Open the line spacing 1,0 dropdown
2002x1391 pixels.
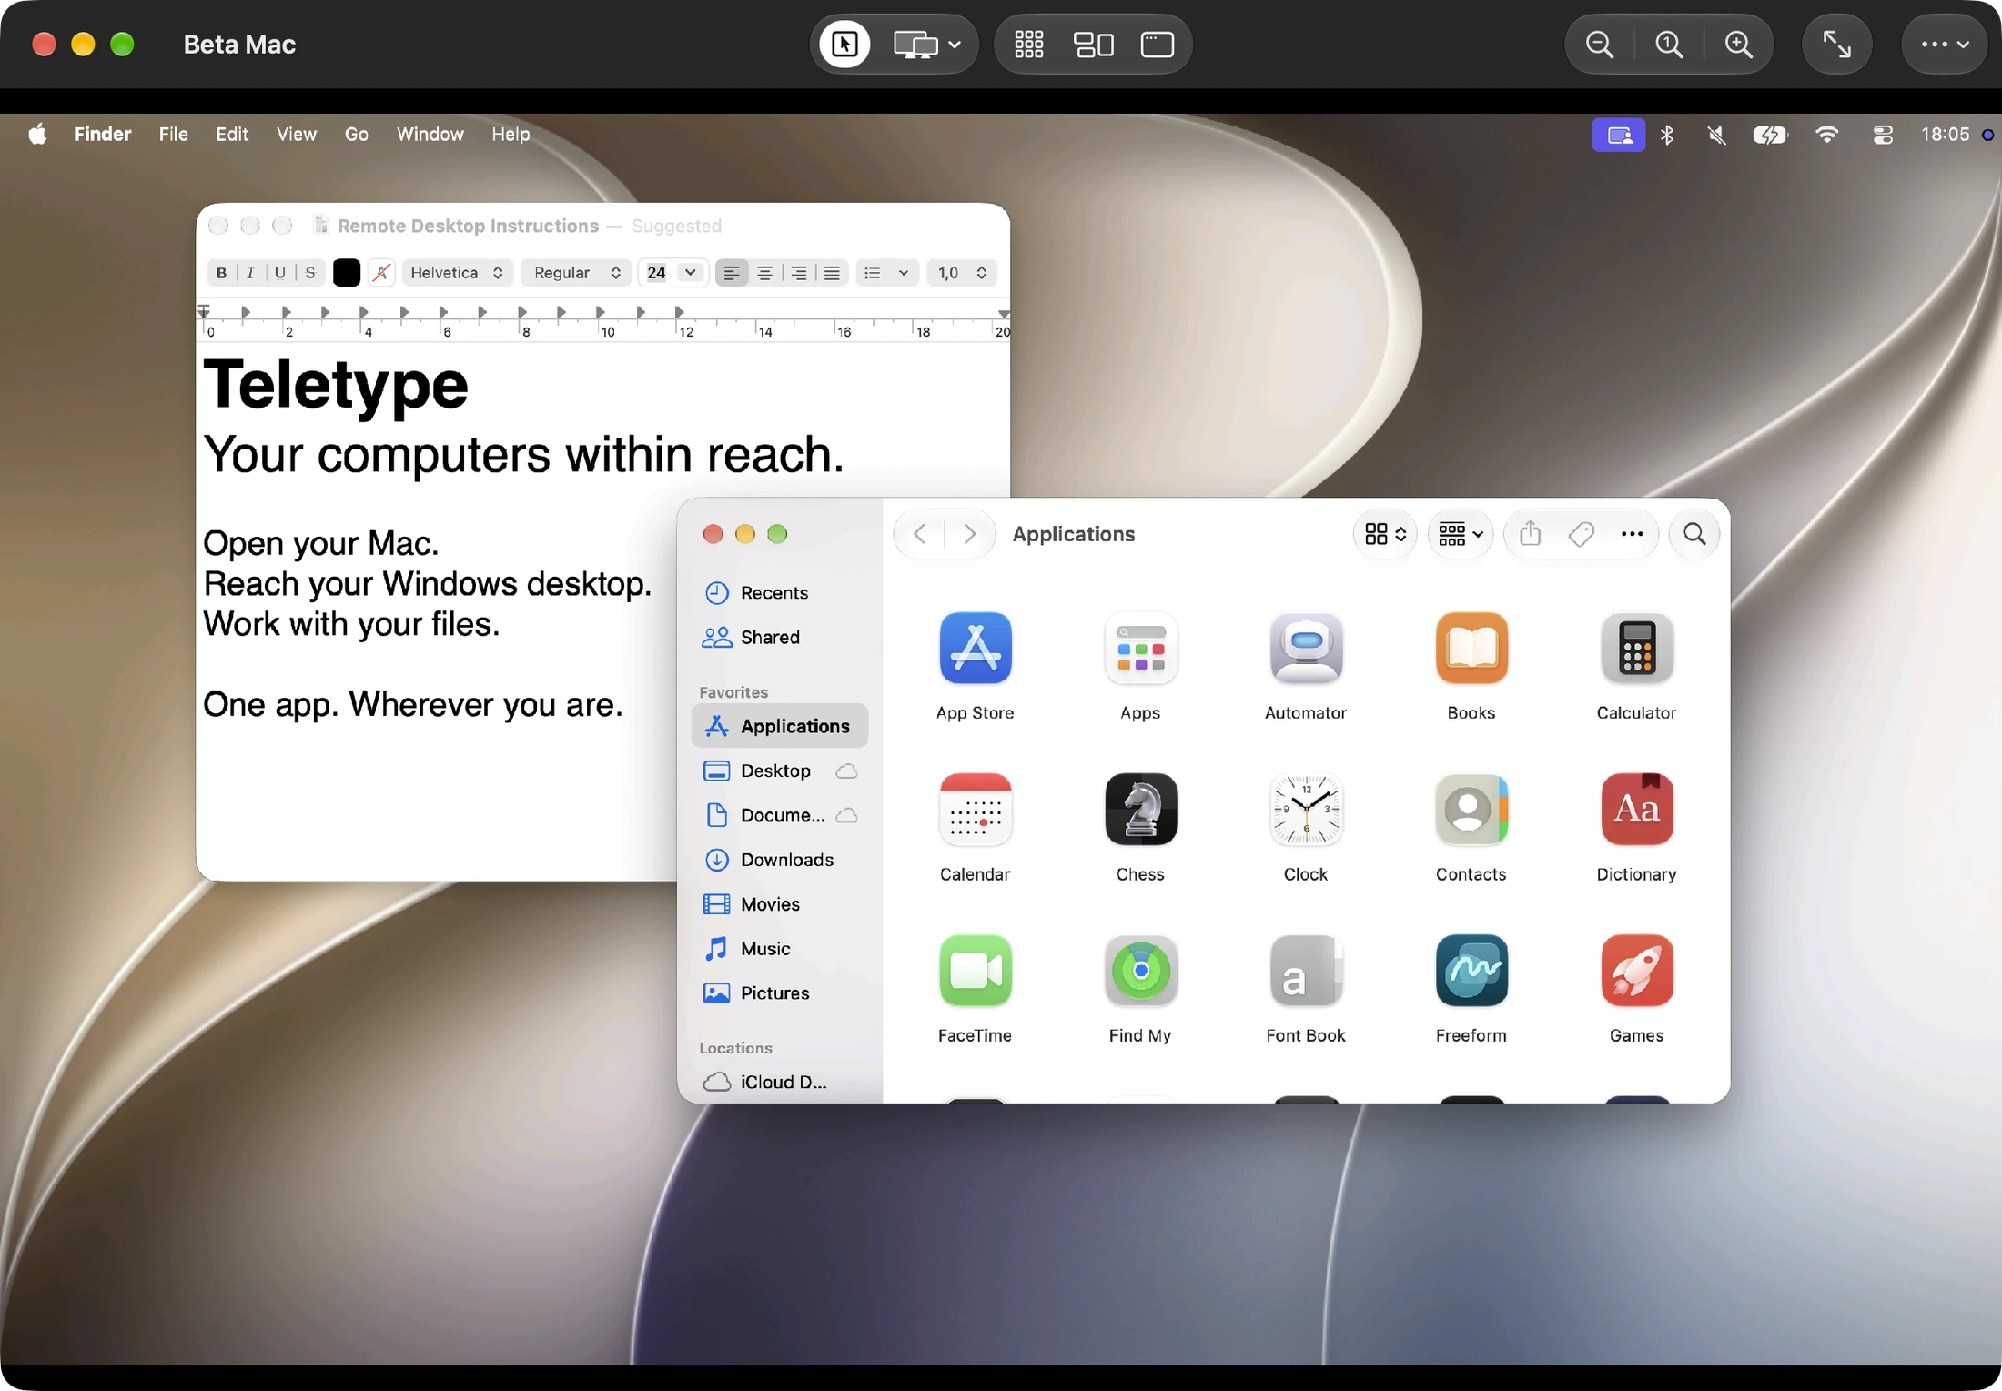(962, 273)
